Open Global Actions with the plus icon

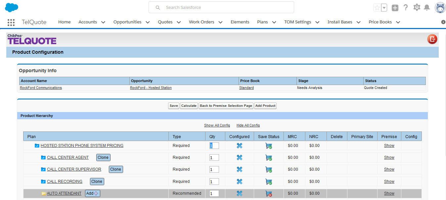pos(395,7)
